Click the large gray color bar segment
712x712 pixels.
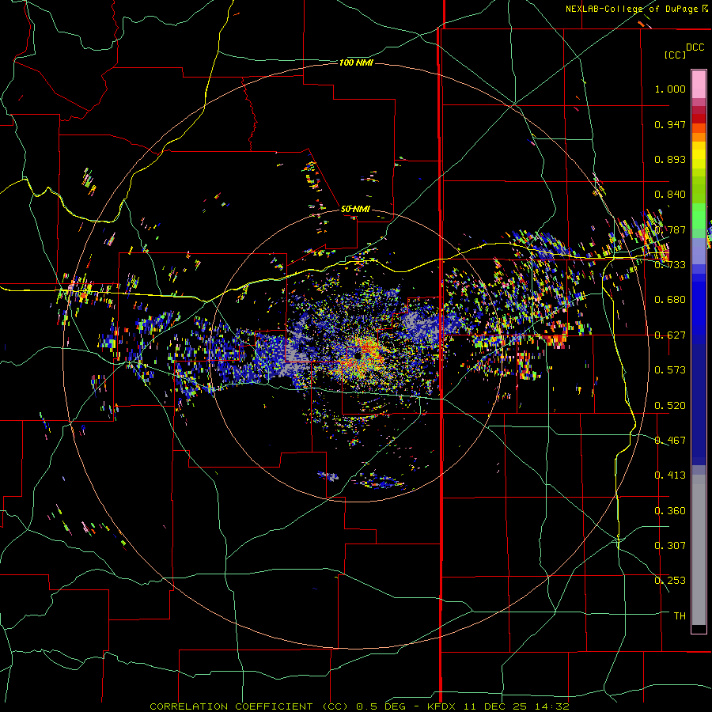click(699, 550)
